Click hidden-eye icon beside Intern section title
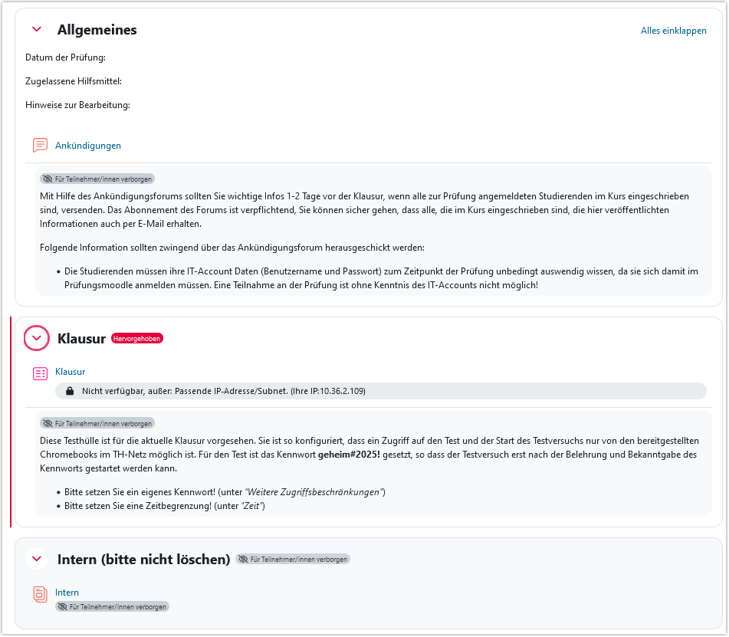Image resolution: width=729 pixels, height=637 pixels. tap(243, 560)
